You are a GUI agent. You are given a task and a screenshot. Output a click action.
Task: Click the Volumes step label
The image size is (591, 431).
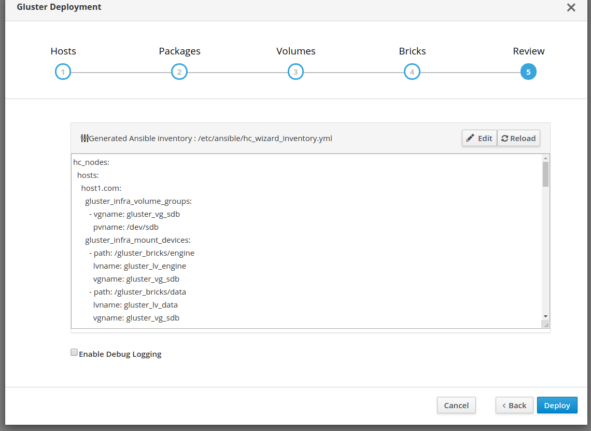pos(295,51)
